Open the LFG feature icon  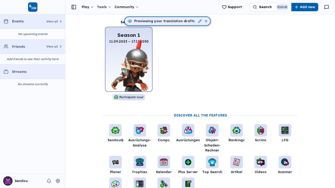pos(285,130)
